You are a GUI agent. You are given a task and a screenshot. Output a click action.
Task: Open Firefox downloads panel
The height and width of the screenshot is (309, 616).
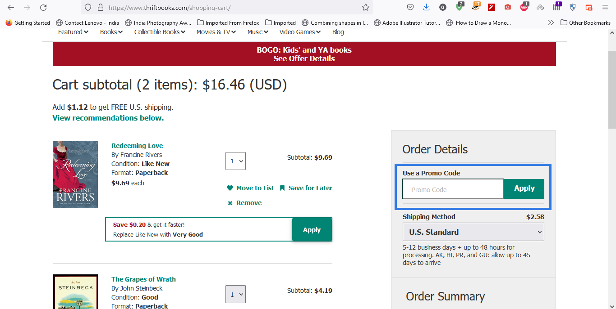click(427, 8)
